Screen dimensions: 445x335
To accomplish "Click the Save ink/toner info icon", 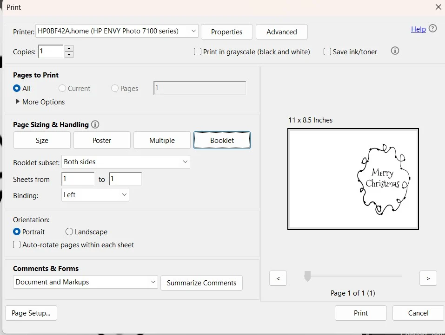I will tap(395, 51).
